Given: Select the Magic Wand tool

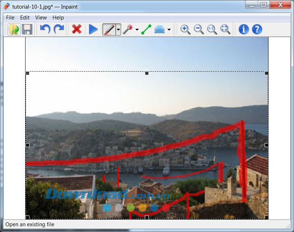Looking at the screenshot, I should (128, 29).
